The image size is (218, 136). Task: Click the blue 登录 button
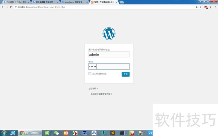tap(126, 74)
